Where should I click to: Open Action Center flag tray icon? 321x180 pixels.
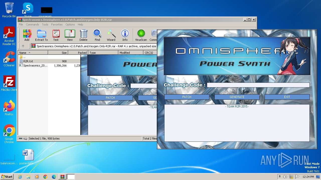point(297,177)
